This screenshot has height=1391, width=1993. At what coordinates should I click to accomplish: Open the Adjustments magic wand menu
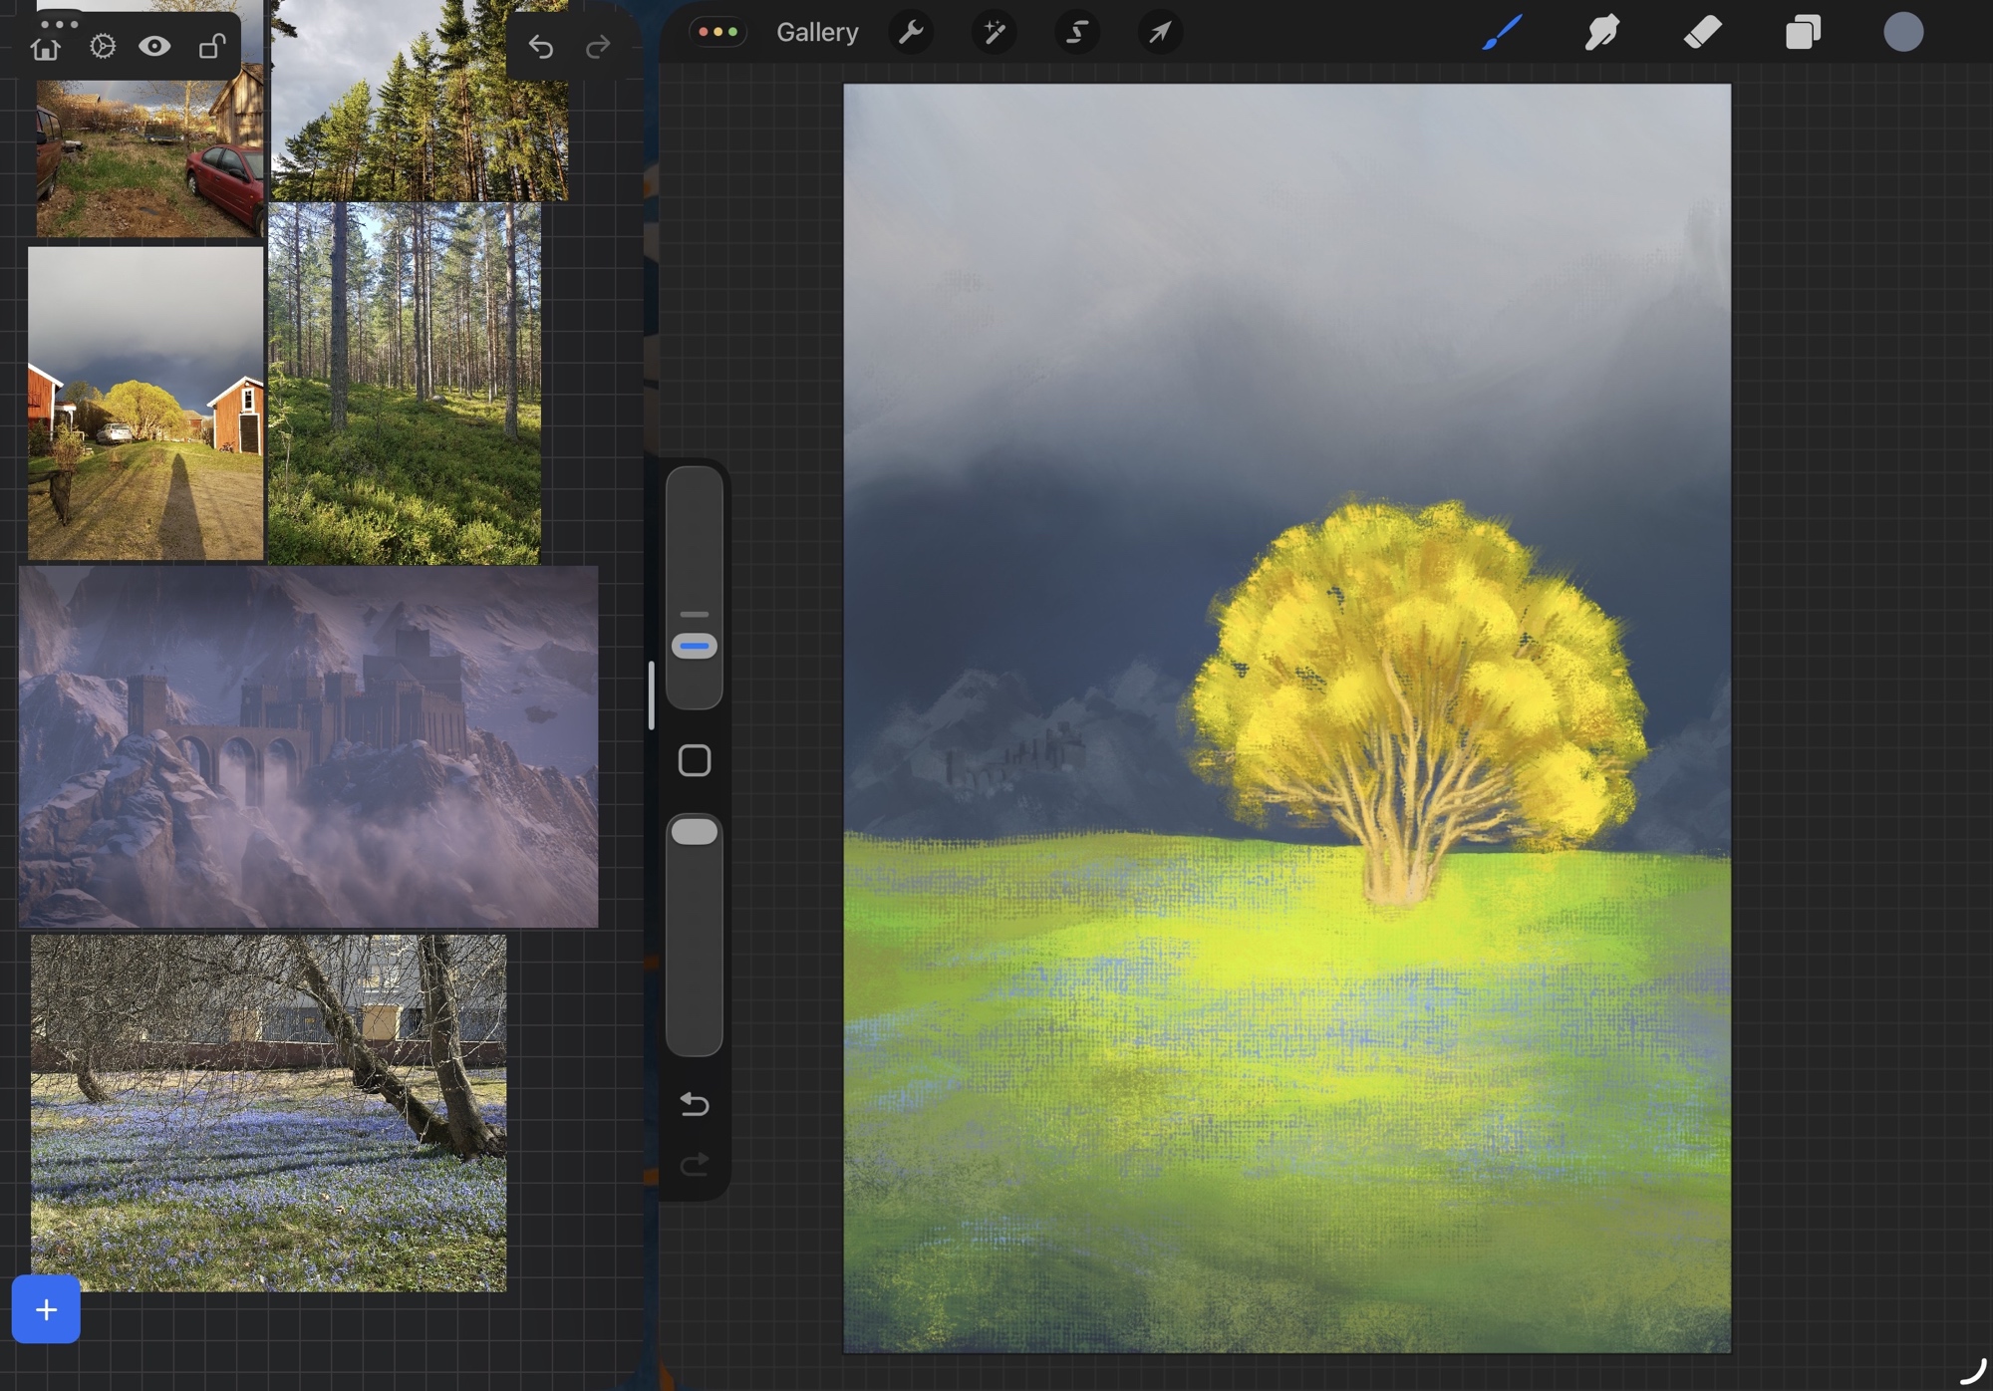pos(994,33)
